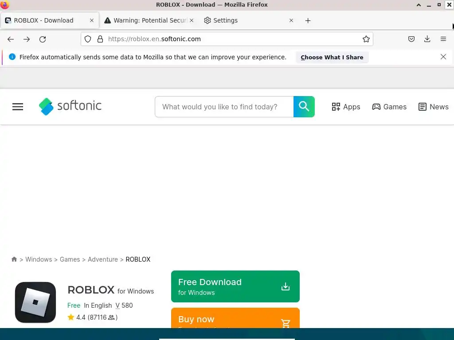Open Windows breadcrumb link
Image resolution: width=454 pixels, height=340 pixels.
(39, 259)
